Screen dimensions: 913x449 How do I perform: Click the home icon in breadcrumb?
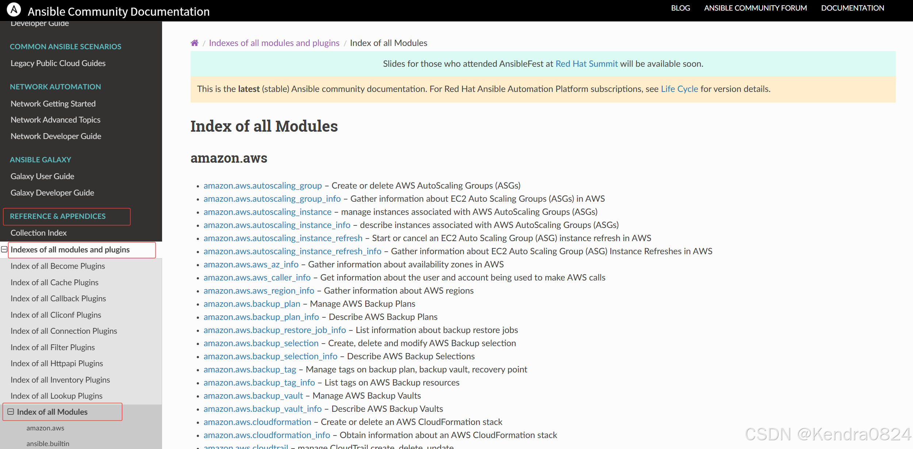[194, 43]
